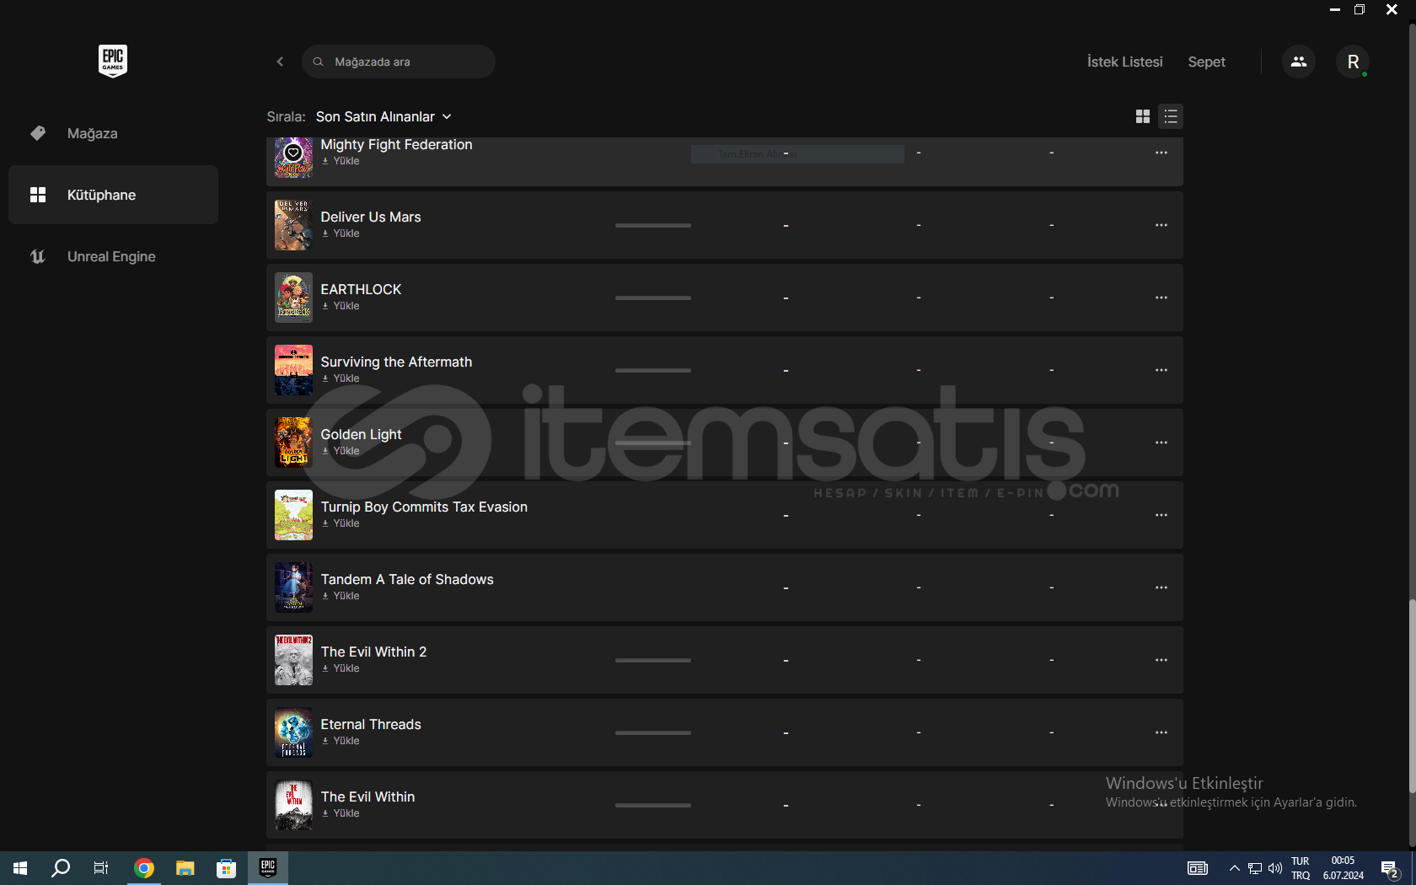Viewport: 1416px width, 885px height.
Task: Expand the Son Satın Alınanlar sort dropdown
Action: coord(384,116)
